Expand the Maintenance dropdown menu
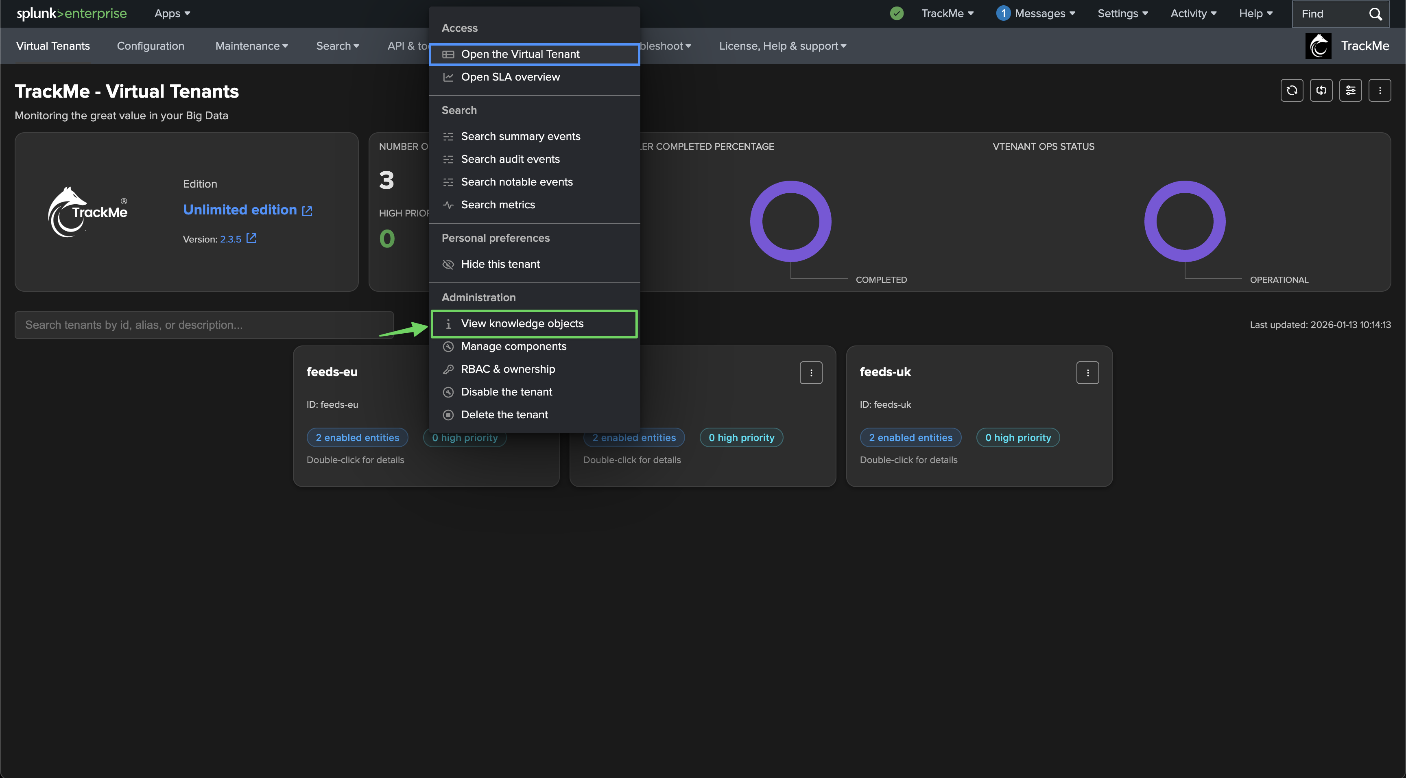1406x778 pixels. point(251,46)
